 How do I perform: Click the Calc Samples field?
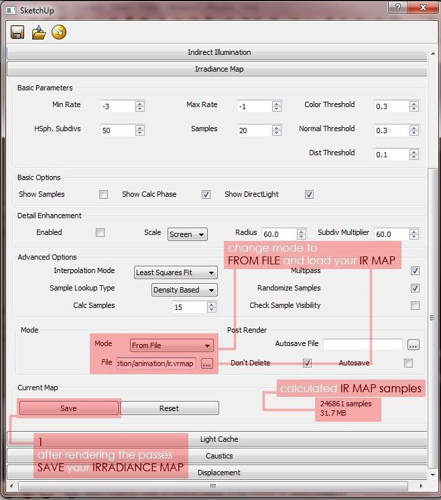[190, 307]
